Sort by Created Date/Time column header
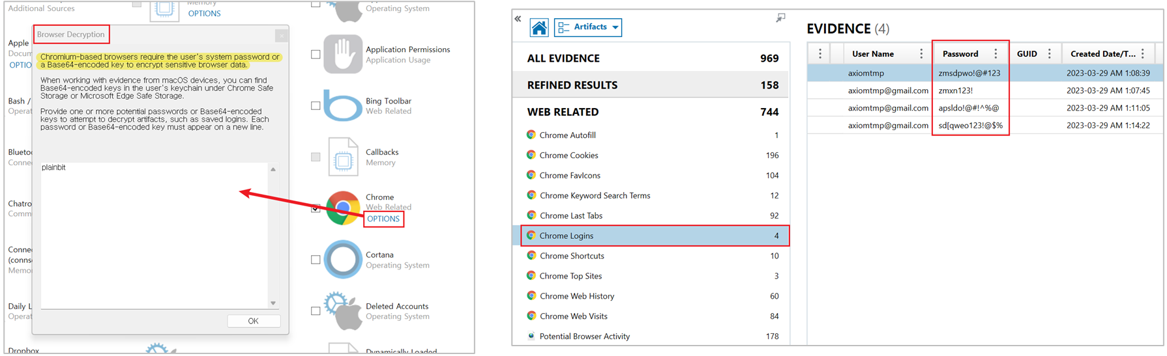Image resolution: width=1167 pixels, height=356 pixels. [1102, 54]
